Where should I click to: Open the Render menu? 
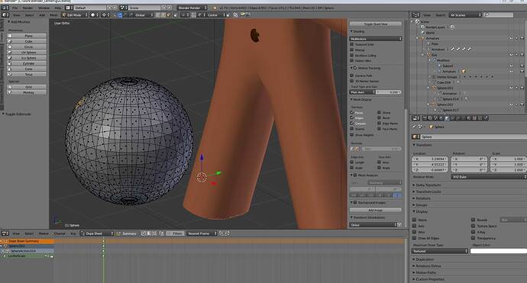(x=27, y=8)
